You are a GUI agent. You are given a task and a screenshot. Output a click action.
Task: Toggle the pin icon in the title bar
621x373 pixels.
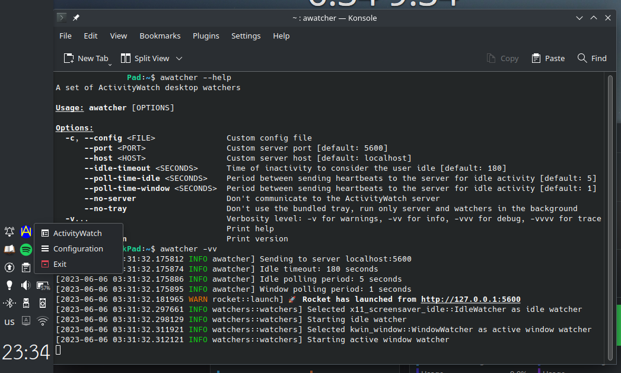coord(76,17)
